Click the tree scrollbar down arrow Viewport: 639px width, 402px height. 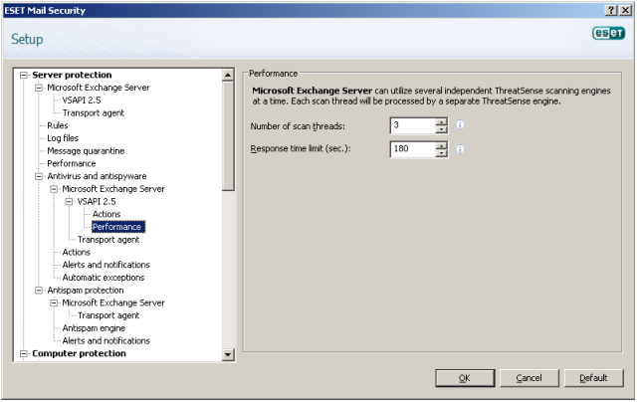(228, 355)
